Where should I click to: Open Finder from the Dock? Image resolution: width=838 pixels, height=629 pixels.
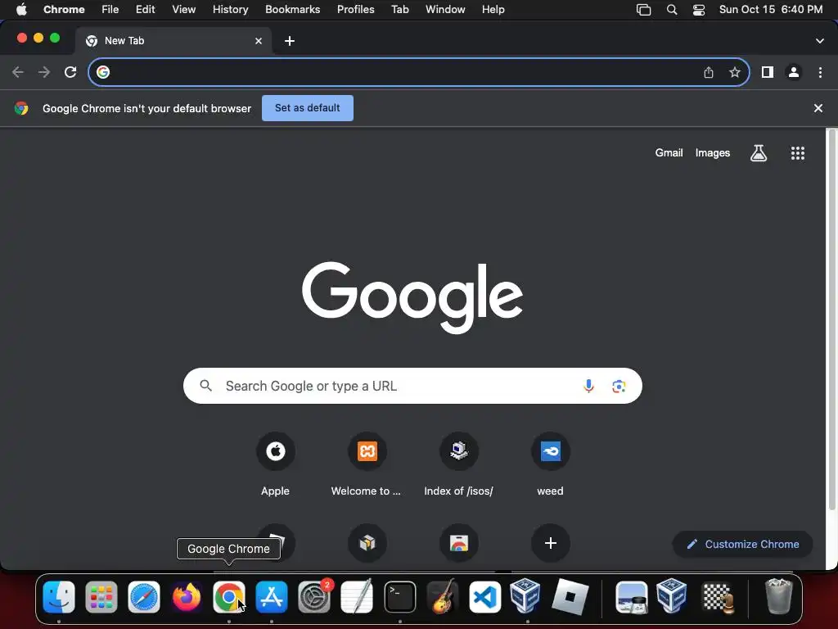pos(59,596)
